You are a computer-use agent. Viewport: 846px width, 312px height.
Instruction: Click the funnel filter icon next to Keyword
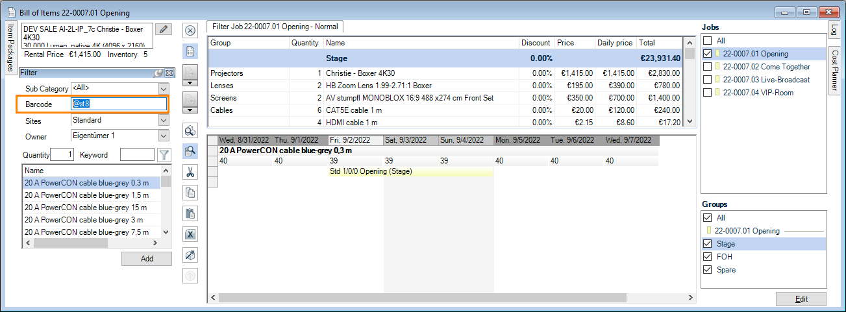point(164,155)
